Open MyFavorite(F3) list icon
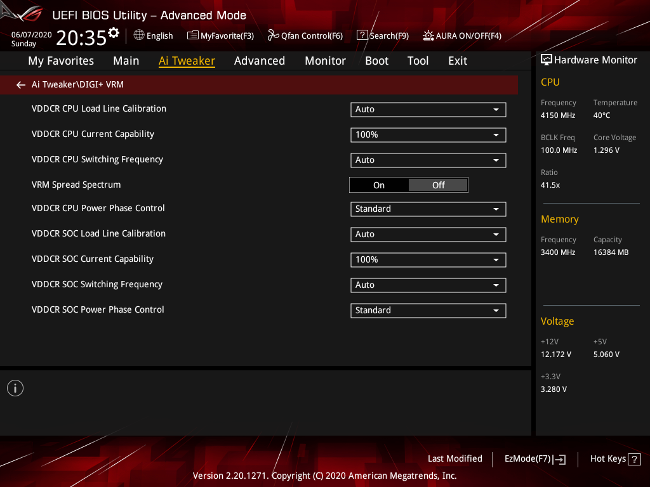The image size is (650, 487). (193, 36)
